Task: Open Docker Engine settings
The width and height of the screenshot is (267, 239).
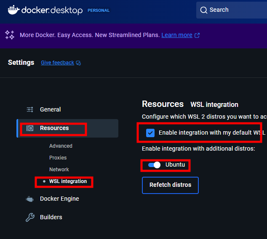Action: point(59,199)
